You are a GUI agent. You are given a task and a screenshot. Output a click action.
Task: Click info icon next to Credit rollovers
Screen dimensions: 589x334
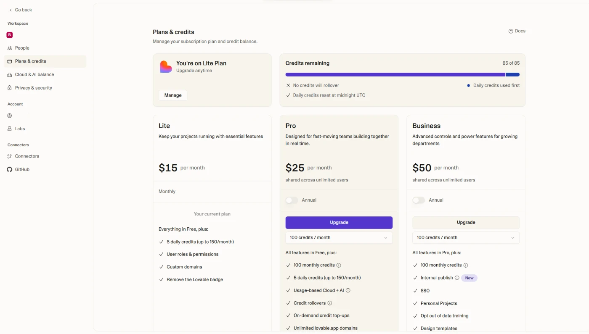pyautogui.click(x=330, y=303)
